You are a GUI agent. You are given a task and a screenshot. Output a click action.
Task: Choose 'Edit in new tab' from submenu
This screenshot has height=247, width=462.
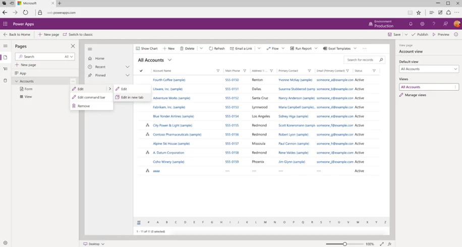132,97
